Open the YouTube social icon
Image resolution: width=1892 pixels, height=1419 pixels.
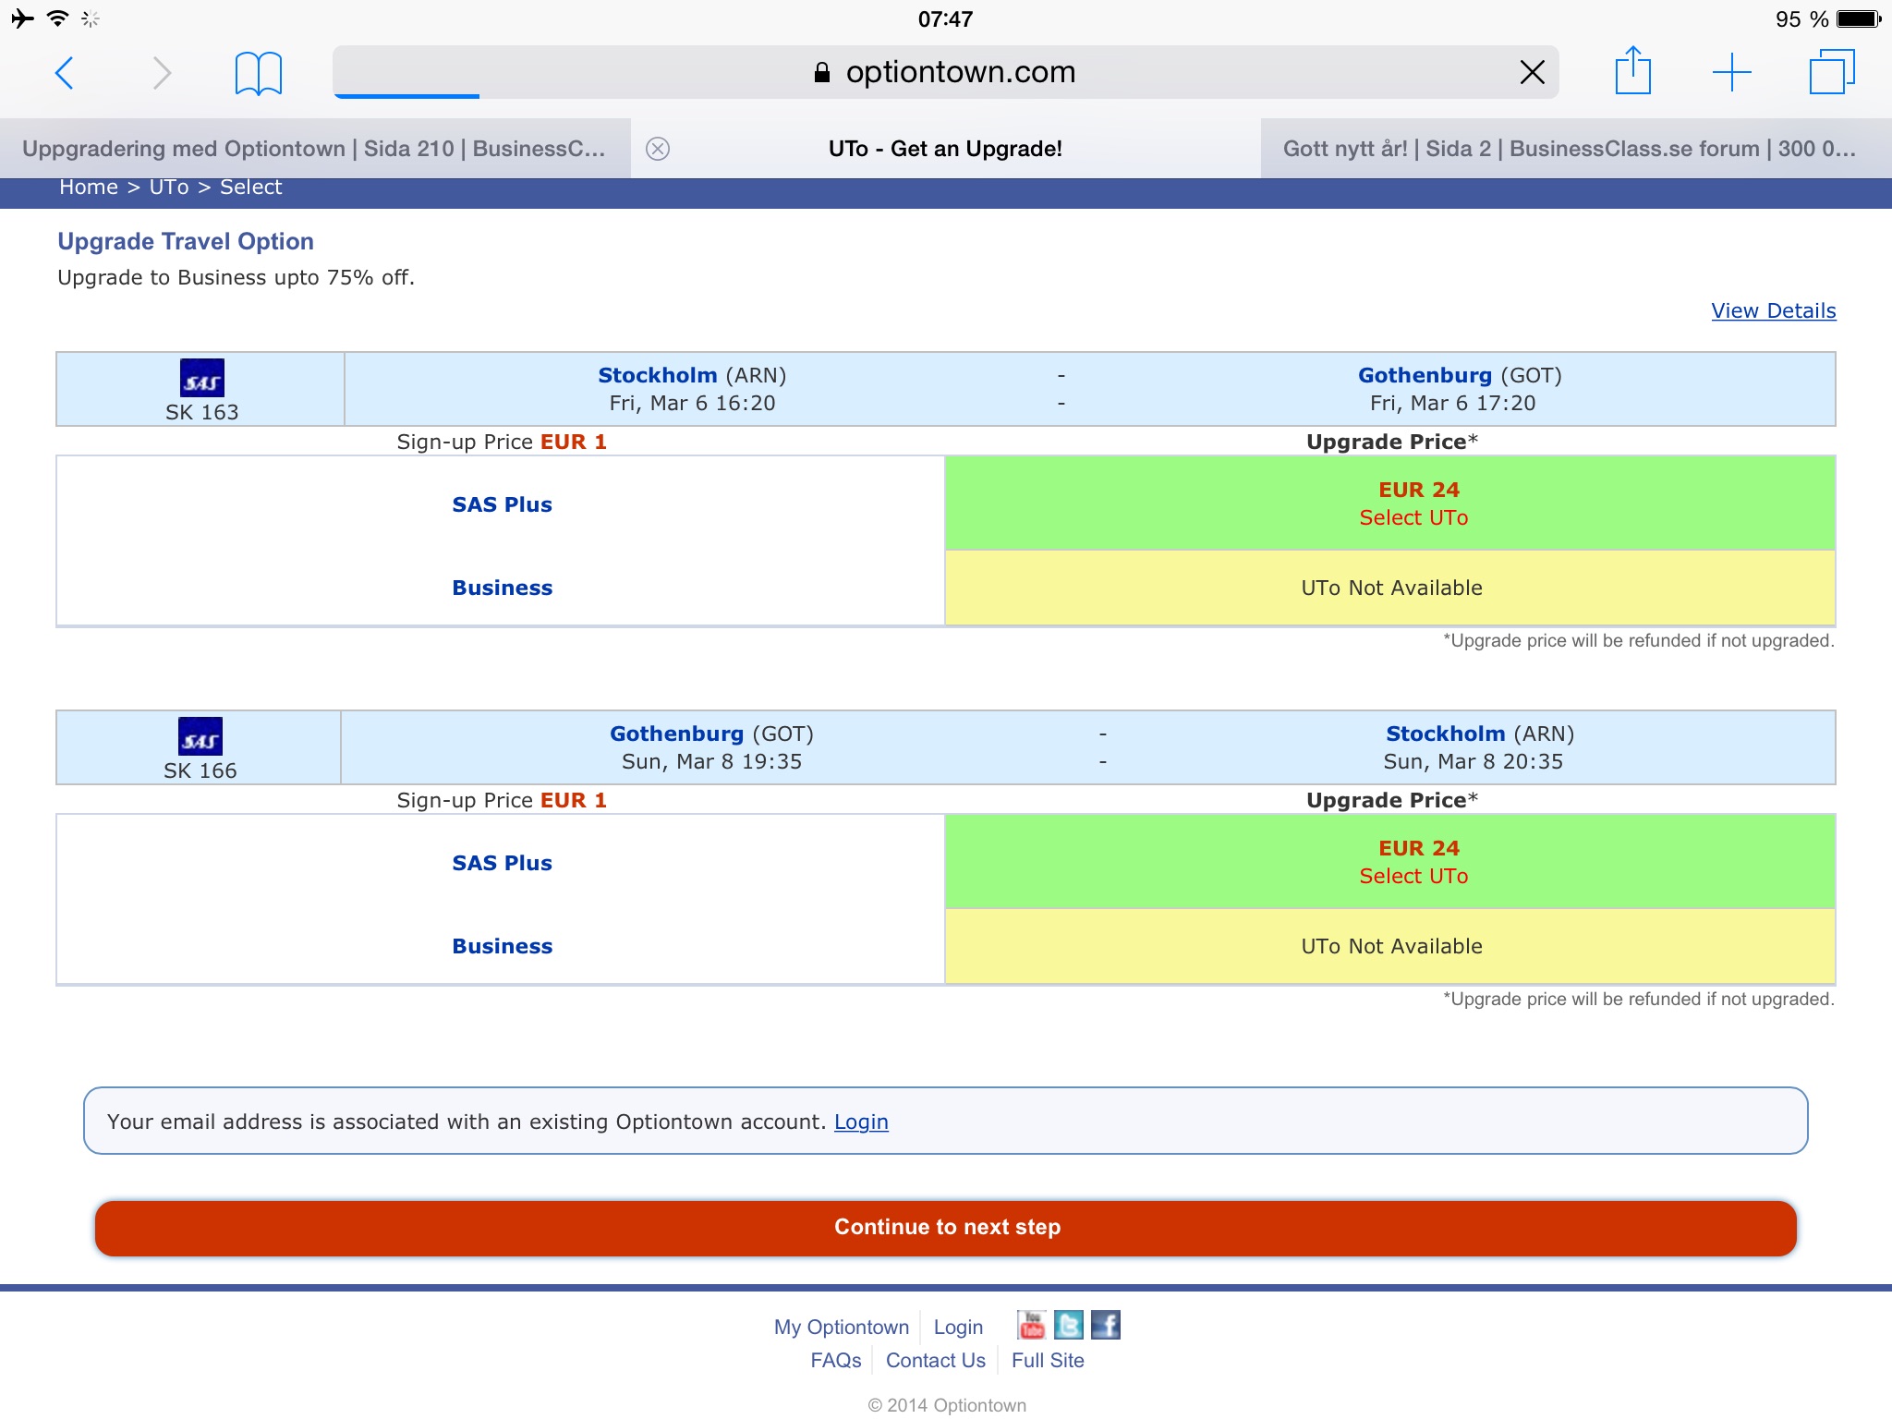[1031, 1326]
